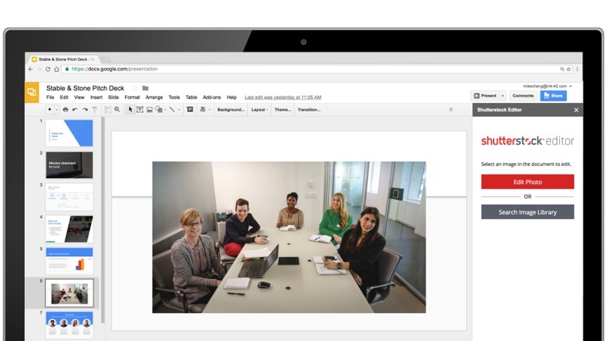Print the presentation
Screen dimensions: 607x341
coord(65,110)
